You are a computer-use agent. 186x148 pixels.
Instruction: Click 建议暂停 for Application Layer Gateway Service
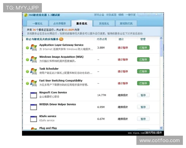point(123,48)
